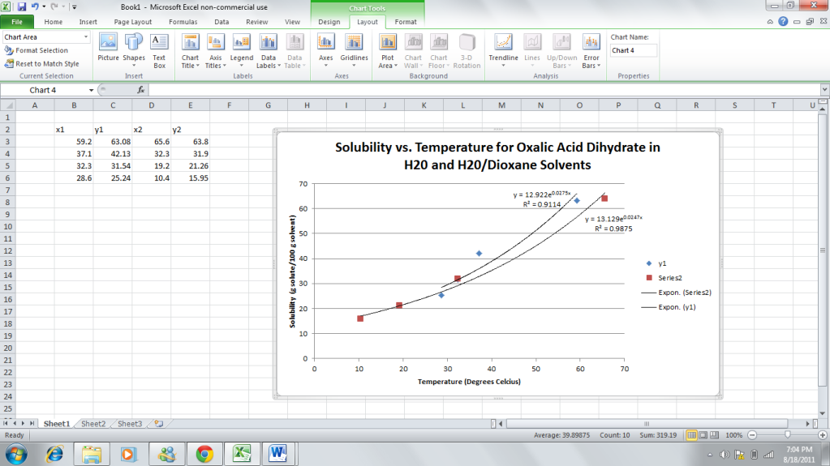This screenshot has width=830, height=466.
Task: Open the Name Box dropdown arrow
Action: pyautogui.click(x=92, y=90)
